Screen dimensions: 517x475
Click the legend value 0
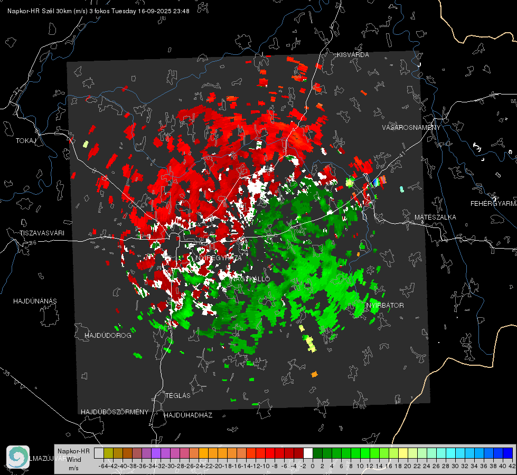[x=313, y=466]
